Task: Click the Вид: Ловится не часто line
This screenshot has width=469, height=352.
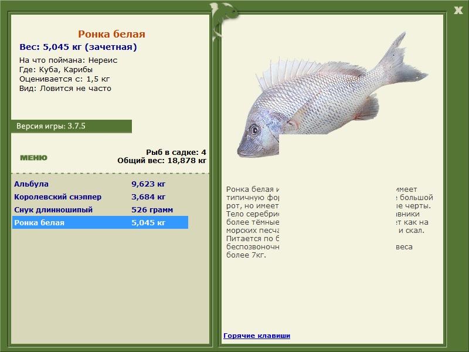Action: [65, 89]
